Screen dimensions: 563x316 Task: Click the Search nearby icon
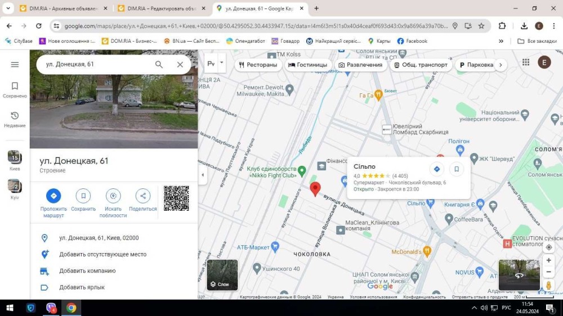[x=113, y=196]
